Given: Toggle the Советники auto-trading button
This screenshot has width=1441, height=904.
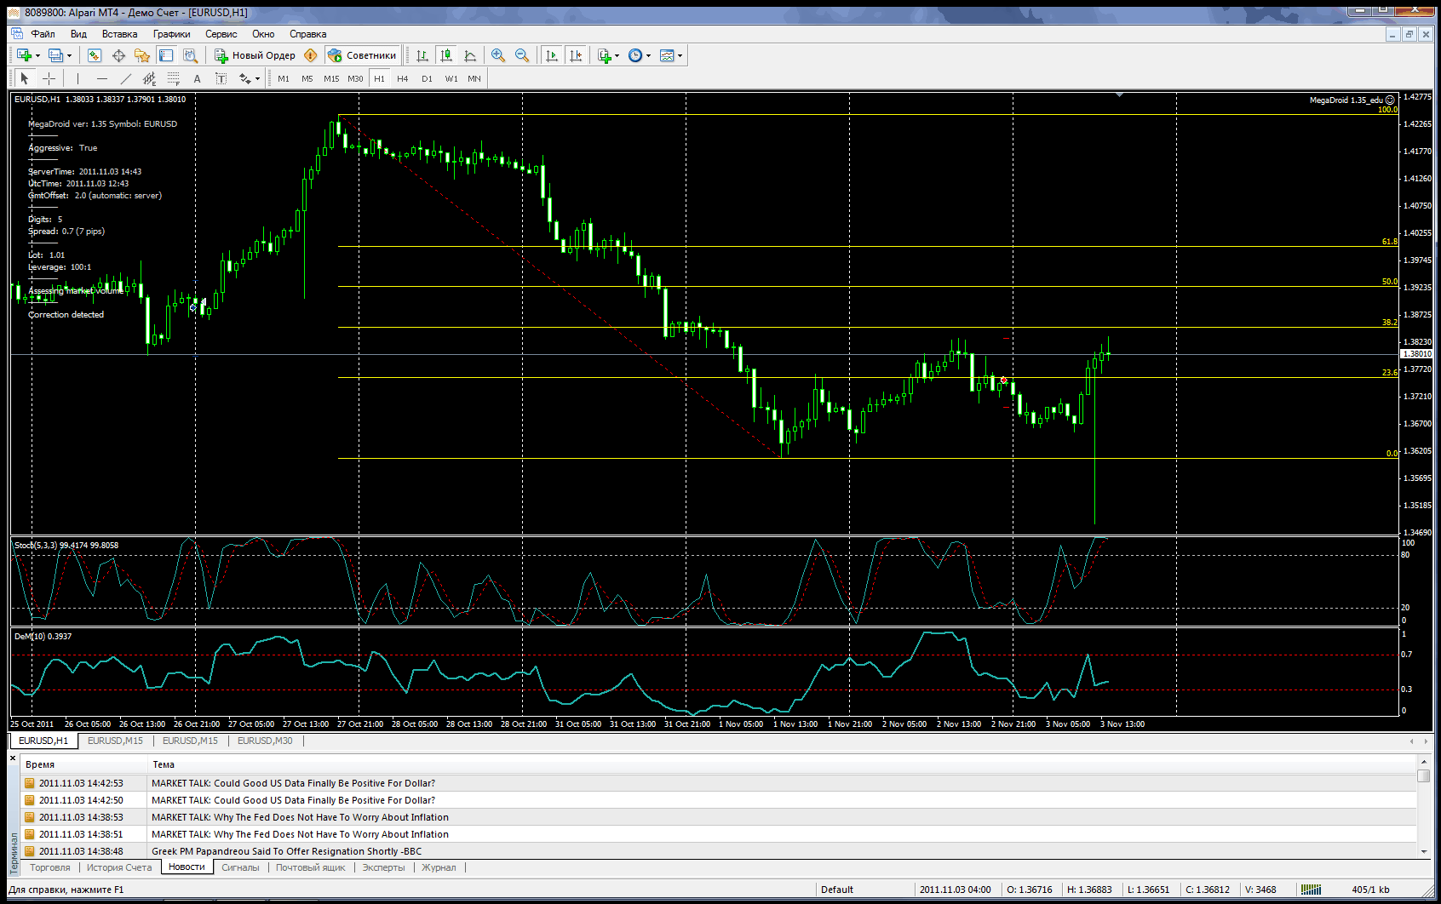Looking at the screenshot, I should click(362, 55).
